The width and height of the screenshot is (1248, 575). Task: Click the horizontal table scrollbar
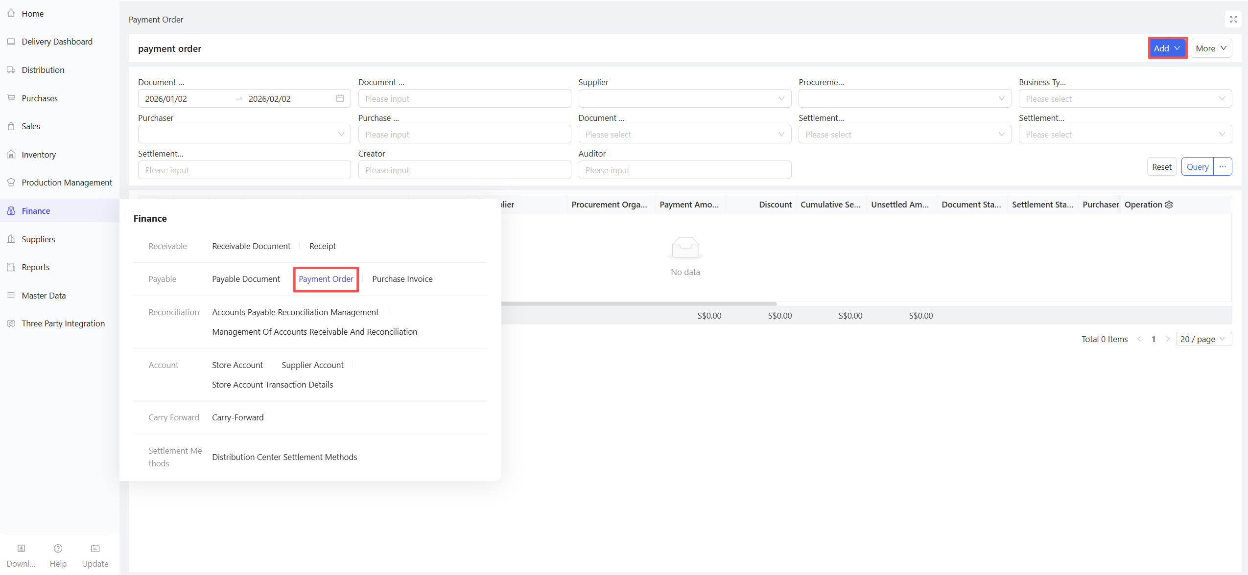pos(636,304)
